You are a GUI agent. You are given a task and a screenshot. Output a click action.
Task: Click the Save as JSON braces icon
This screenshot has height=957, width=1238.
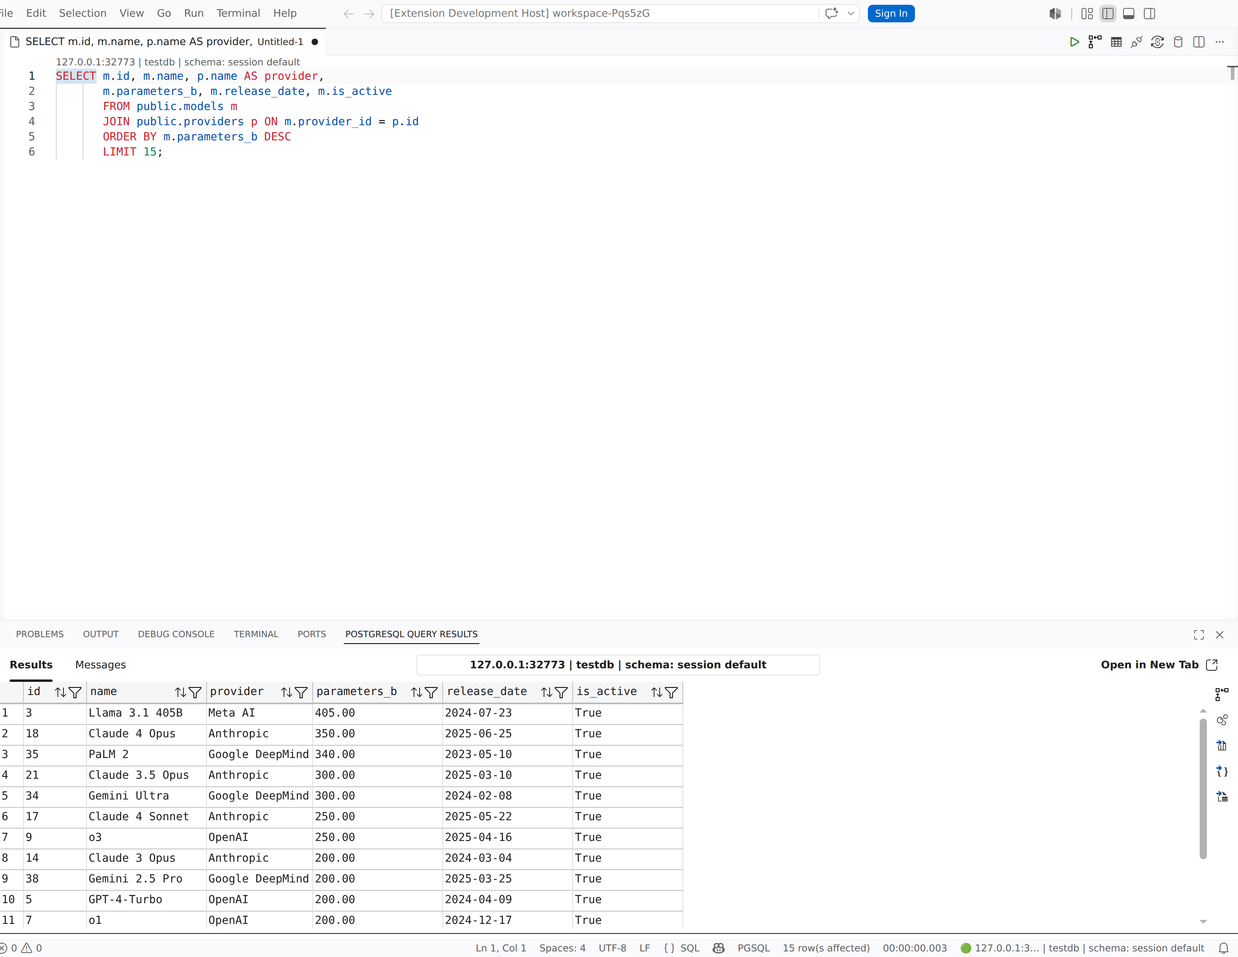tap(1222, 771)
